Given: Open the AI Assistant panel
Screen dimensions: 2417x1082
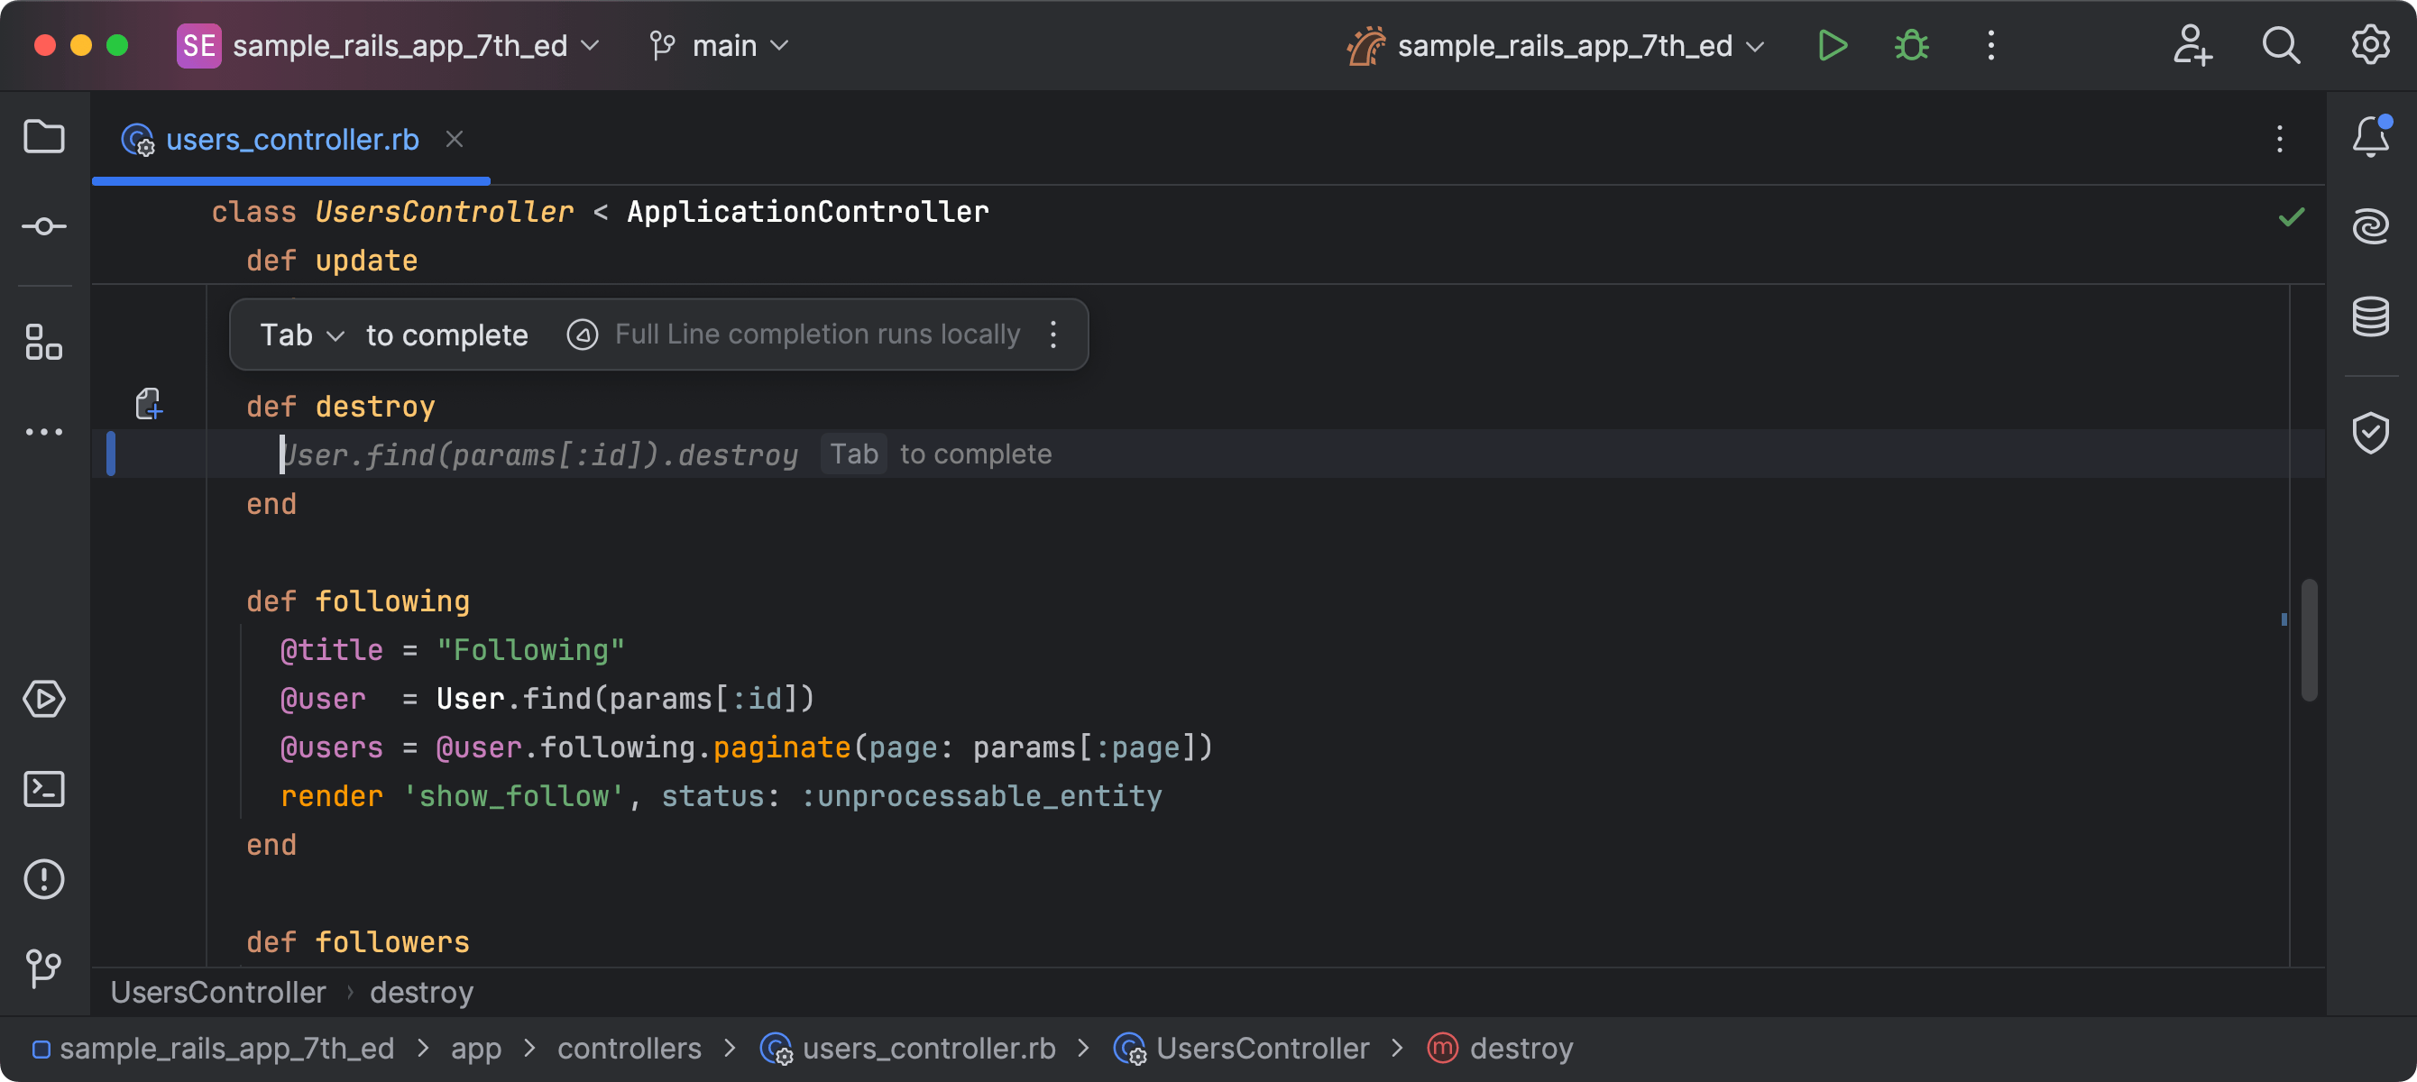Looking at the screenshot, I should coord(2370,227).
